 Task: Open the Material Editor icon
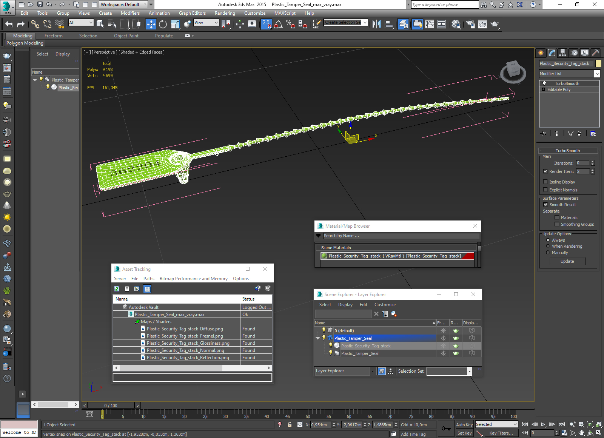[x=456, y=24]
